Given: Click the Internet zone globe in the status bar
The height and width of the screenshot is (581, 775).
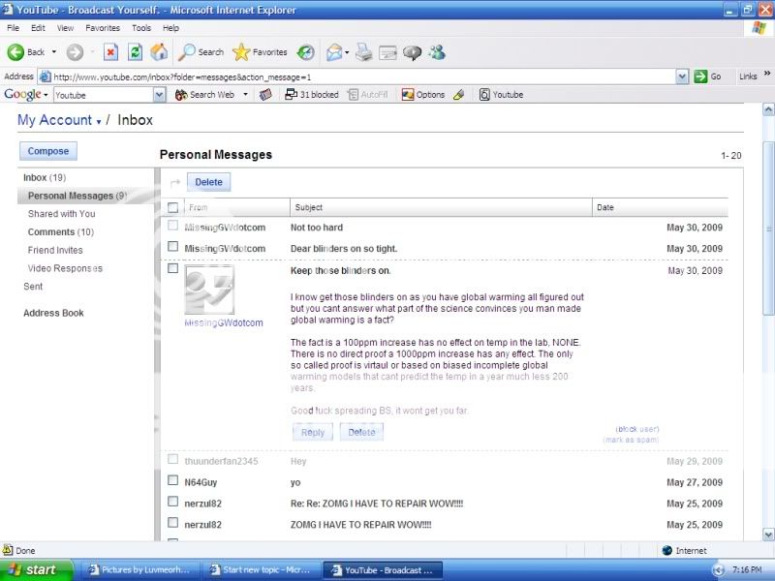Looking at the screenshot, I should click(x=666, y=550).
